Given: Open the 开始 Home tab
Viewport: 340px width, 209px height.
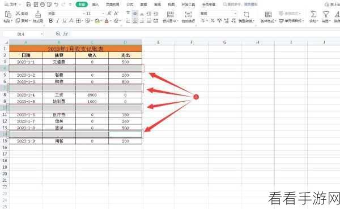Looking at the screenshot, I should 82,5.
